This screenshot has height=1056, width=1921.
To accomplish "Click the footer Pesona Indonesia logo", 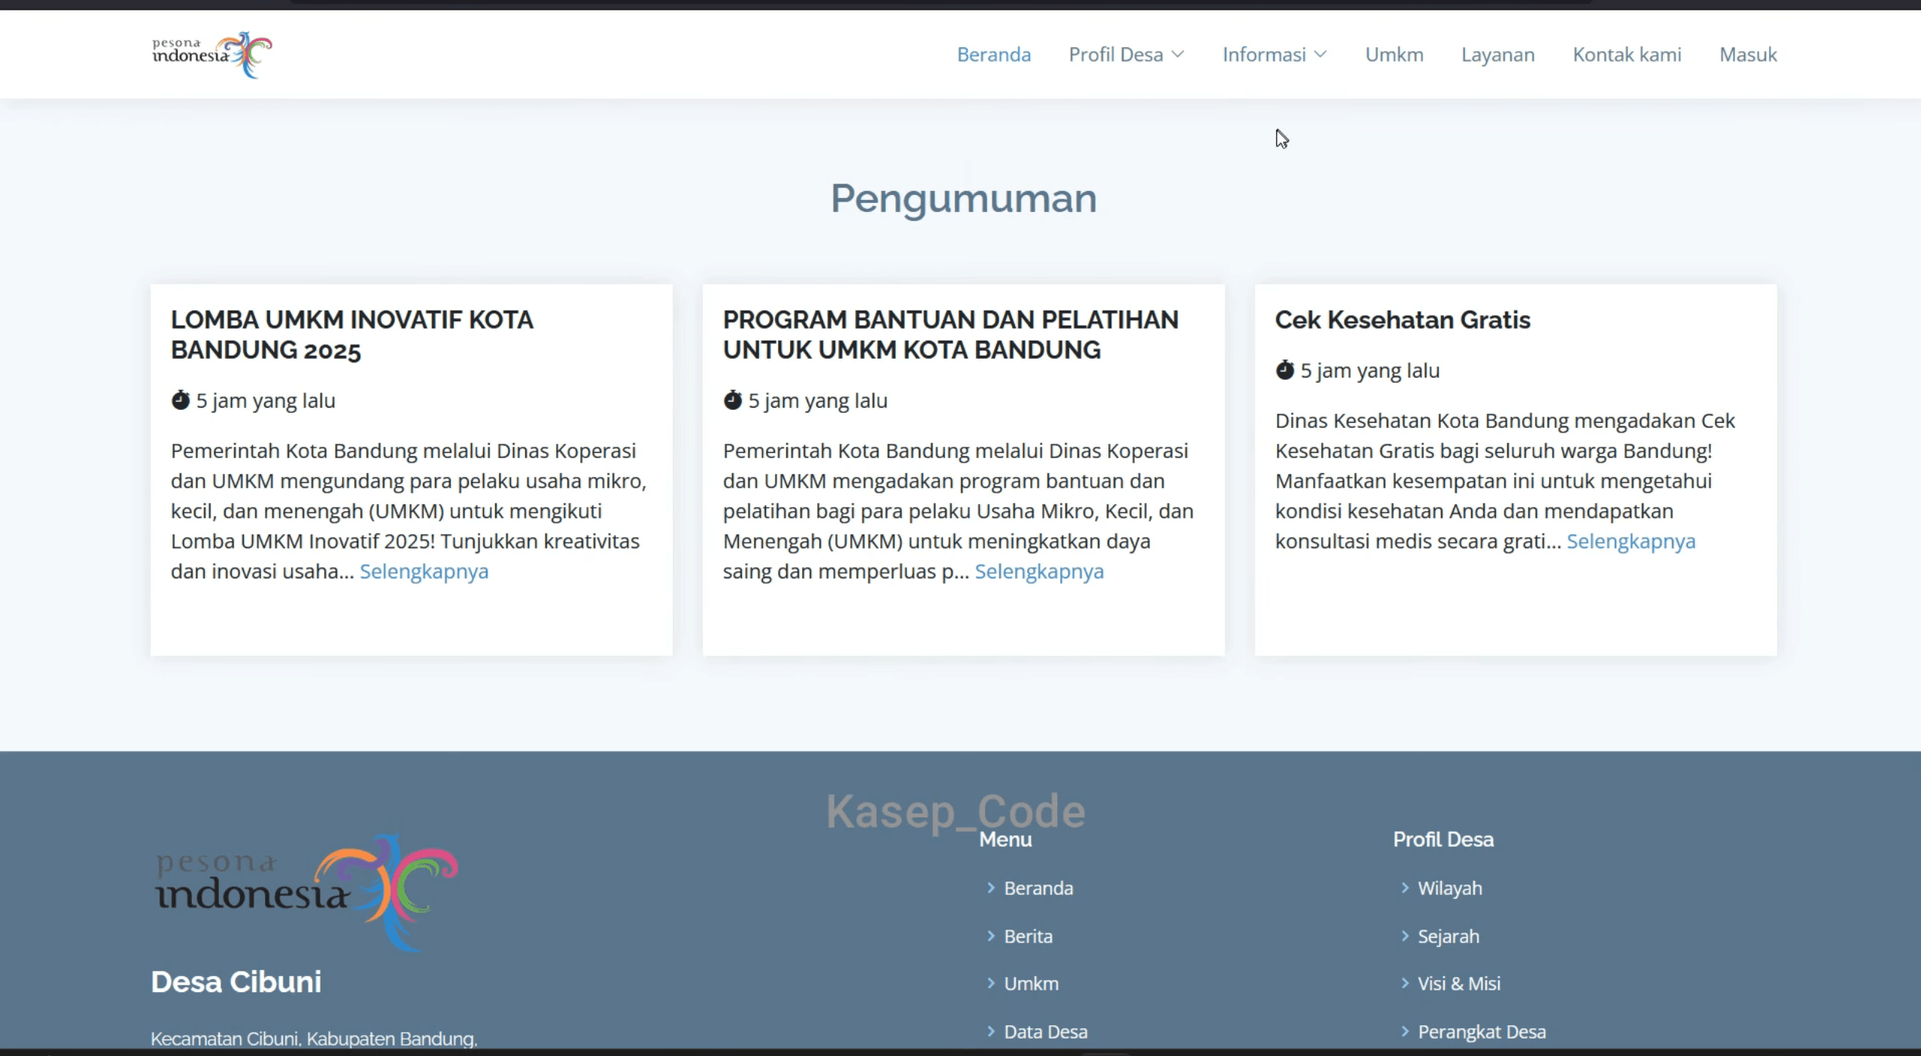I will pos(305,894).
